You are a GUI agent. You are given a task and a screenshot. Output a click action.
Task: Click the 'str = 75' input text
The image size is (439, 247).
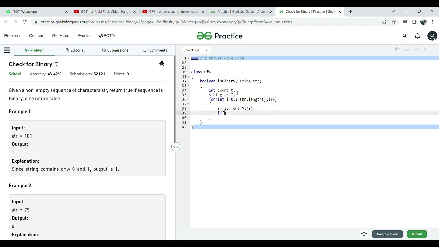point(21,210)
